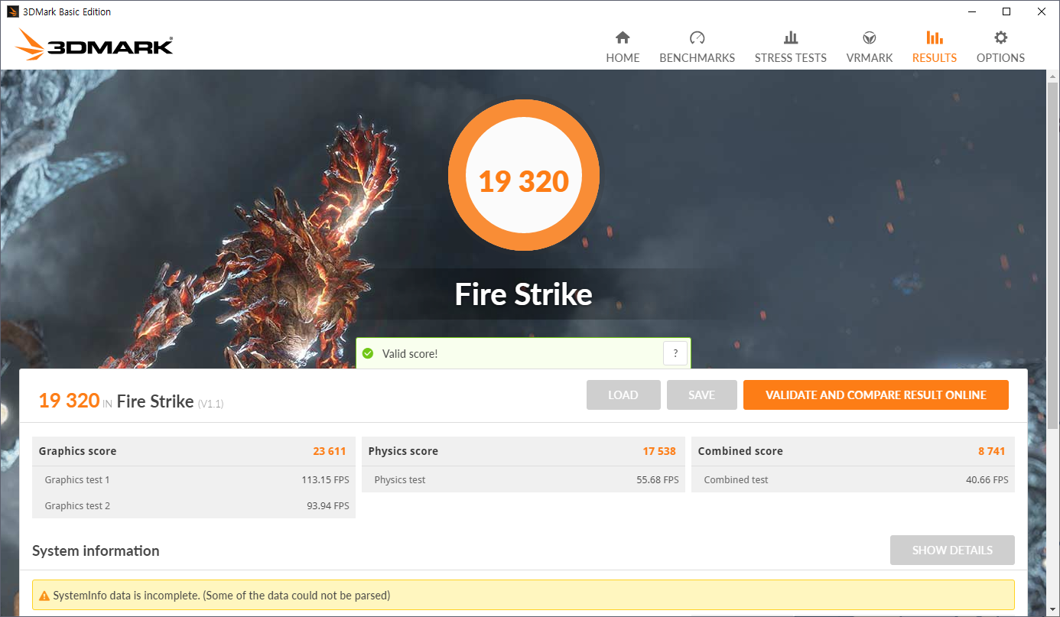Viewport: 1060px width, 617px height.
Task: Click the Physics score header label
Action: pos(403,451)
